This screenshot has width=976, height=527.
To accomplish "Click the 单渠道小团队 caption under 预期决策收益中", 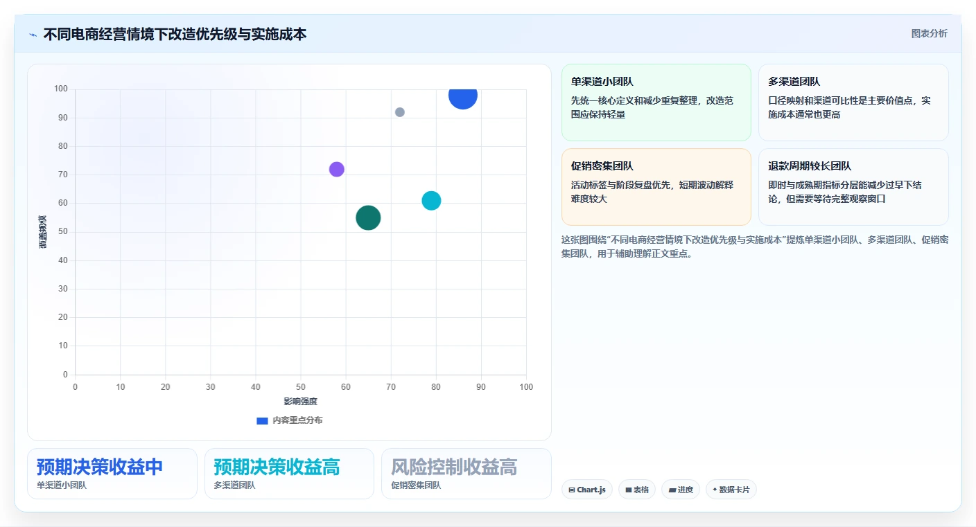I will point(62,485).
